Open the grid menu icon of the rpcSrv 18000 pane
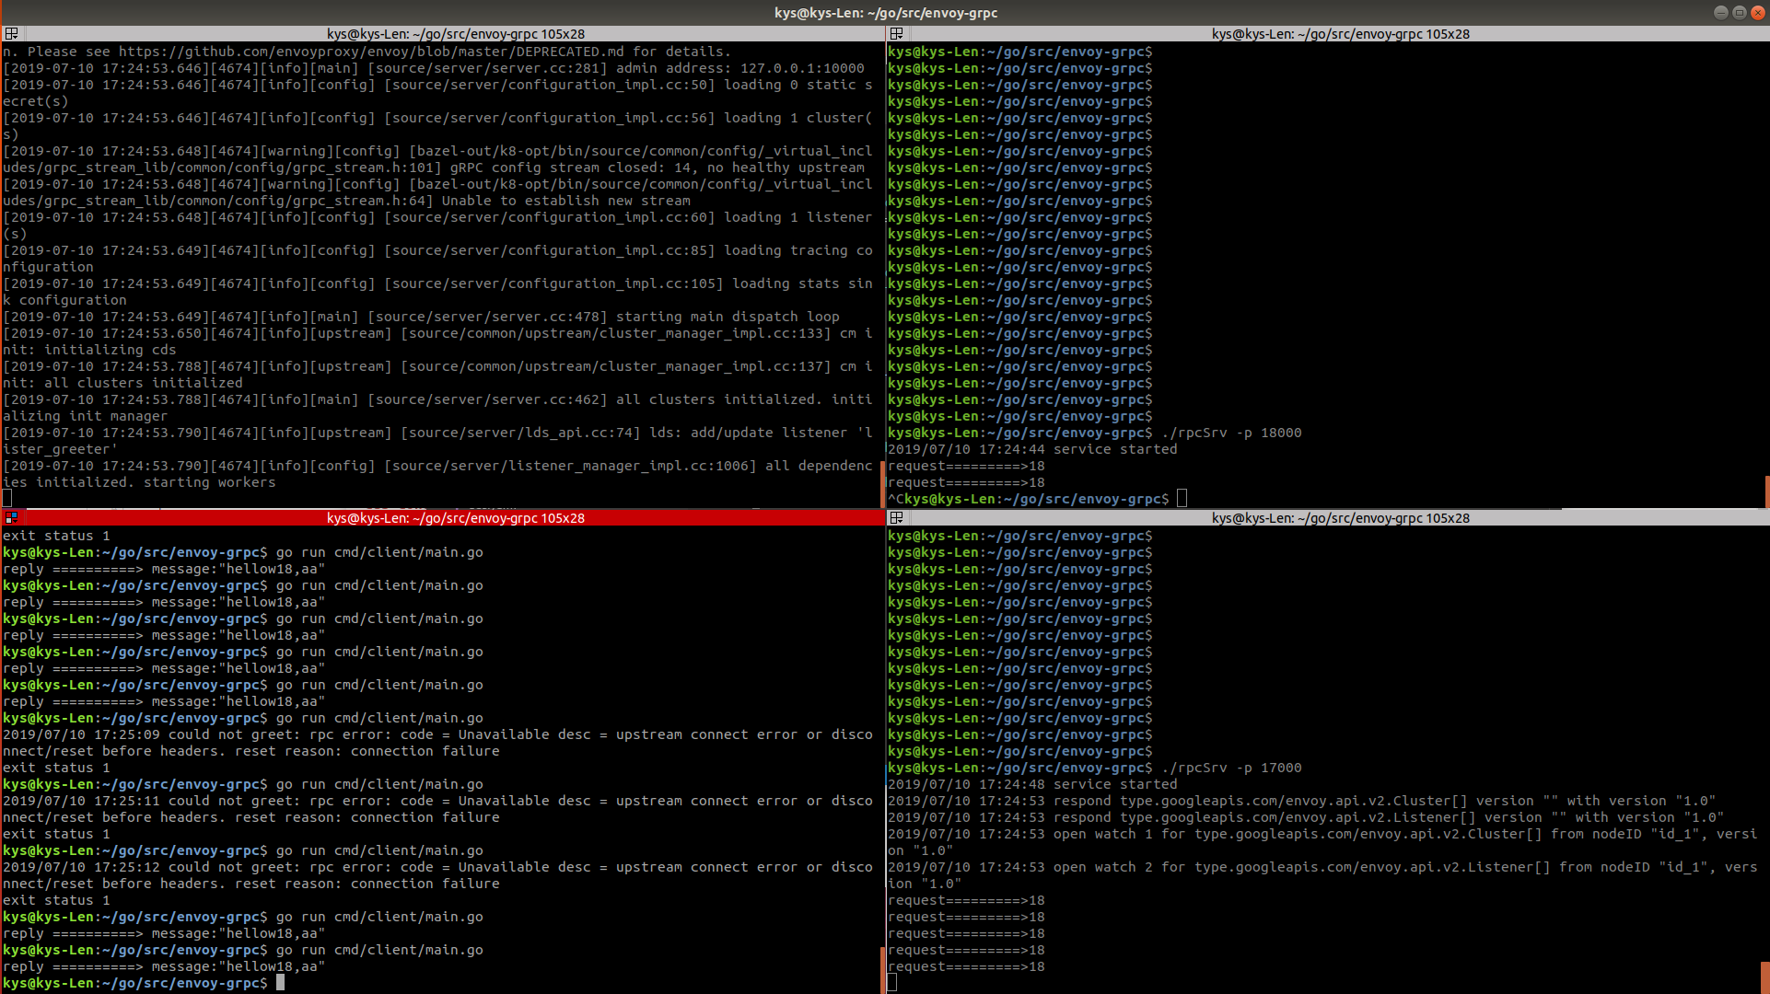 coord(896,34)
